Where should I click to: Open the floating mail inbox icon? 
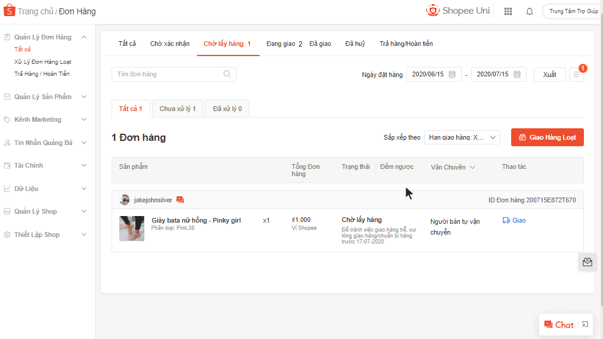pos(587,262)
